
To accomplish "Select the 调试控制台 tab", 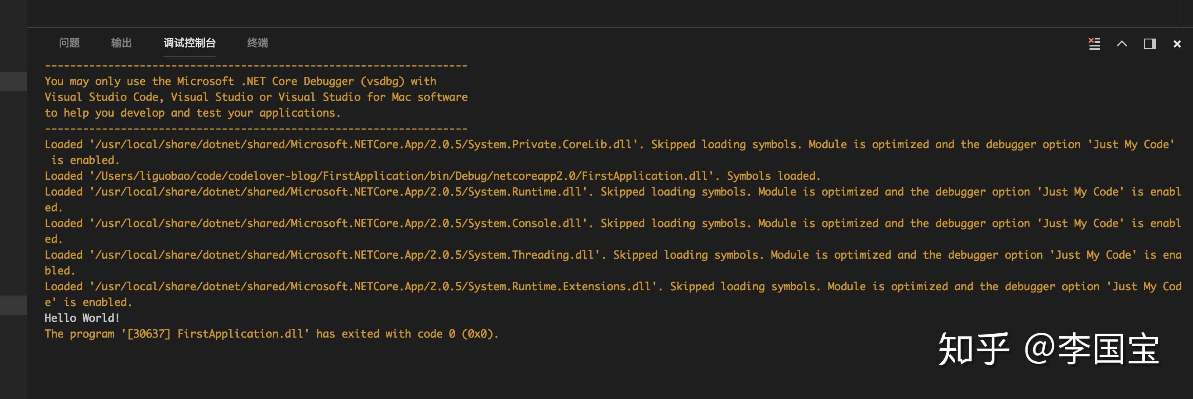I will (x=189, y=43).
